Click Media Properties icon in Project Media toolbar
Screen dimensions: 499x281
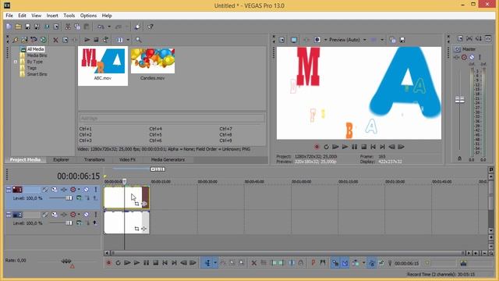pyautogui.click(x=65, y=40)
